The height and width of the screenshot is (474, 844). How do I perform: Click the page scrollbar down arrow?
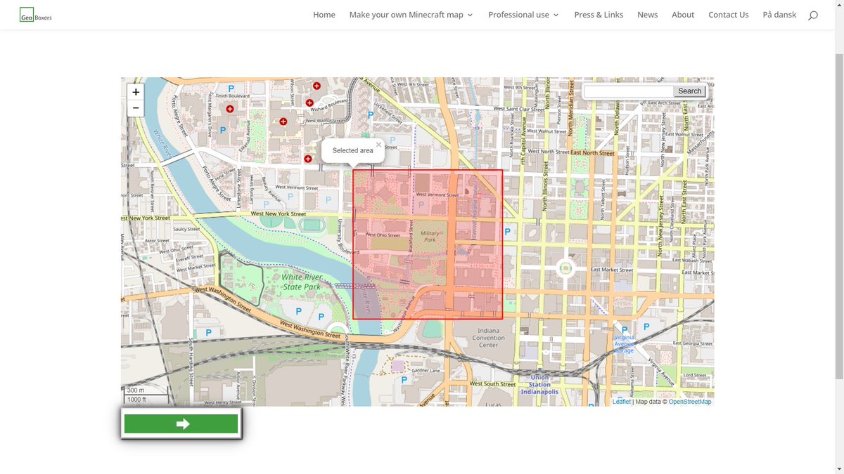click(838, 468)
